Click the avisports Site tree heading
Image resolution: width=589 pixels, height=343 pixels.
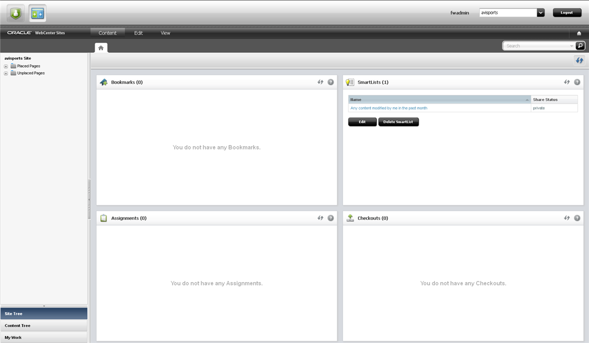pos(18,58)
